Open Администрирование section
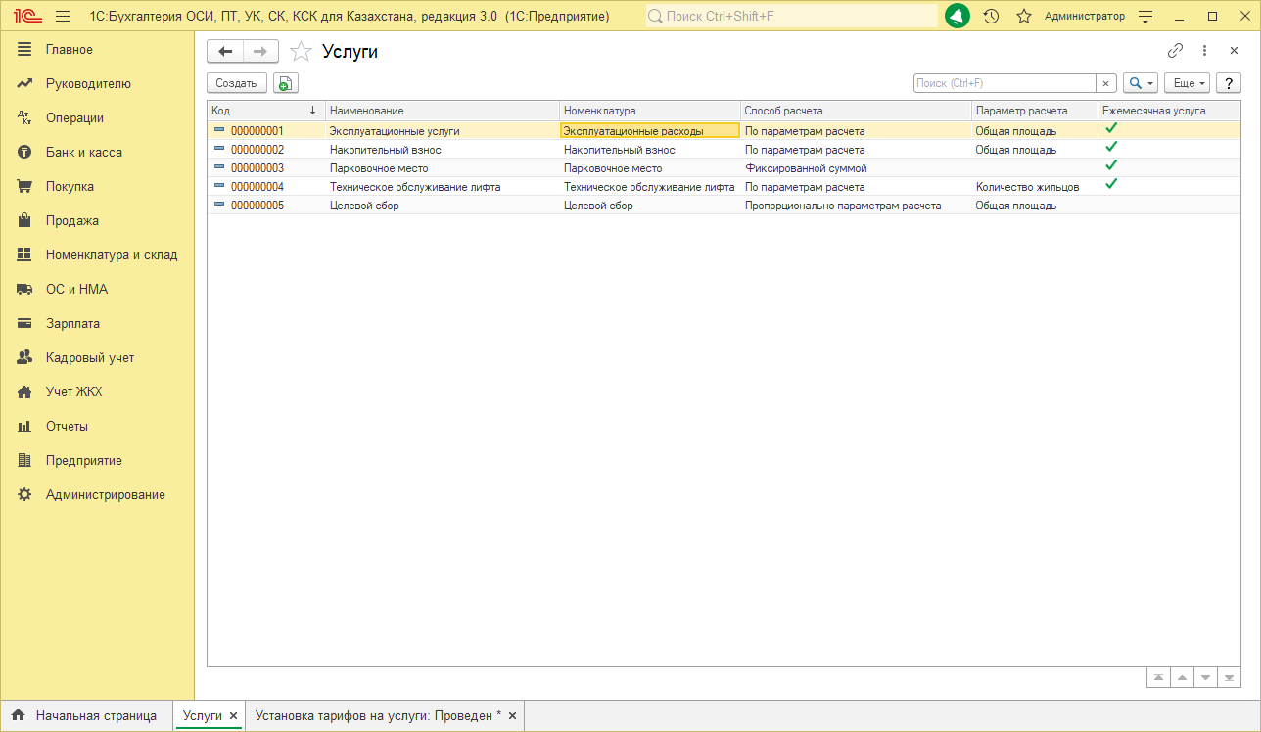Screen dimensions: 1261x732 click(105, 494)
